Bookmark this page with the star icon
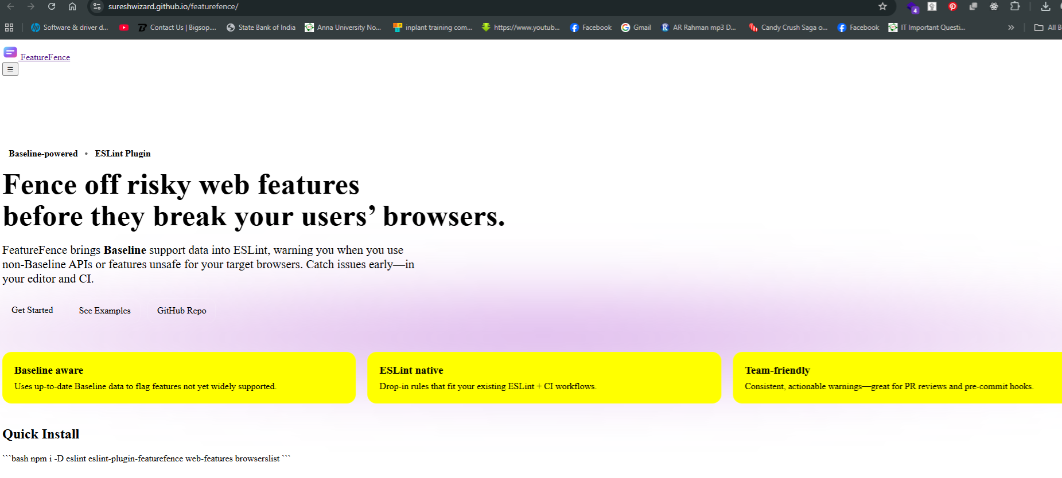 (x=882, y=6)
